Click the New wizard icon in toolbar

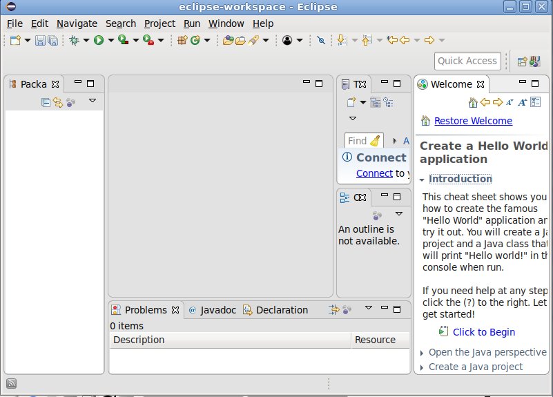point(15,40)
